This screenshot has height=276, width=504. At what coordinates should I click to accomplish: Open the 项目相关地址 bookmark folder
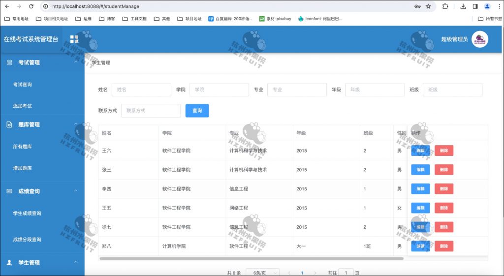tap(52, 19)
